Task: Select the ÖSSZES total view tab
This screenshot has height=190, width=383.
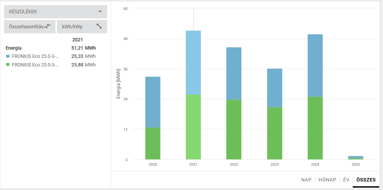Action: [x=366, y=180]
